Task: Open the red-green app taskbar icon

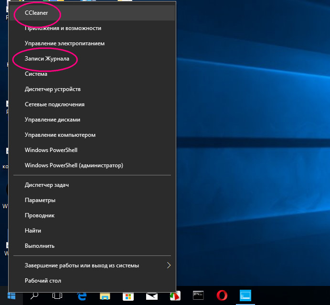Action: click(x=175, y=296)
